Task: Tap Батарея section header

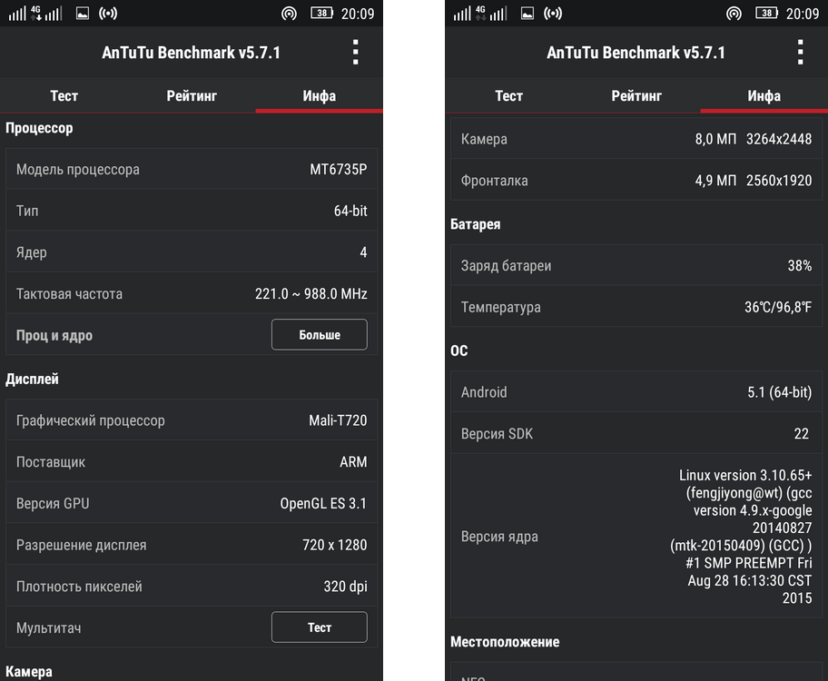Action: [475, 224]
